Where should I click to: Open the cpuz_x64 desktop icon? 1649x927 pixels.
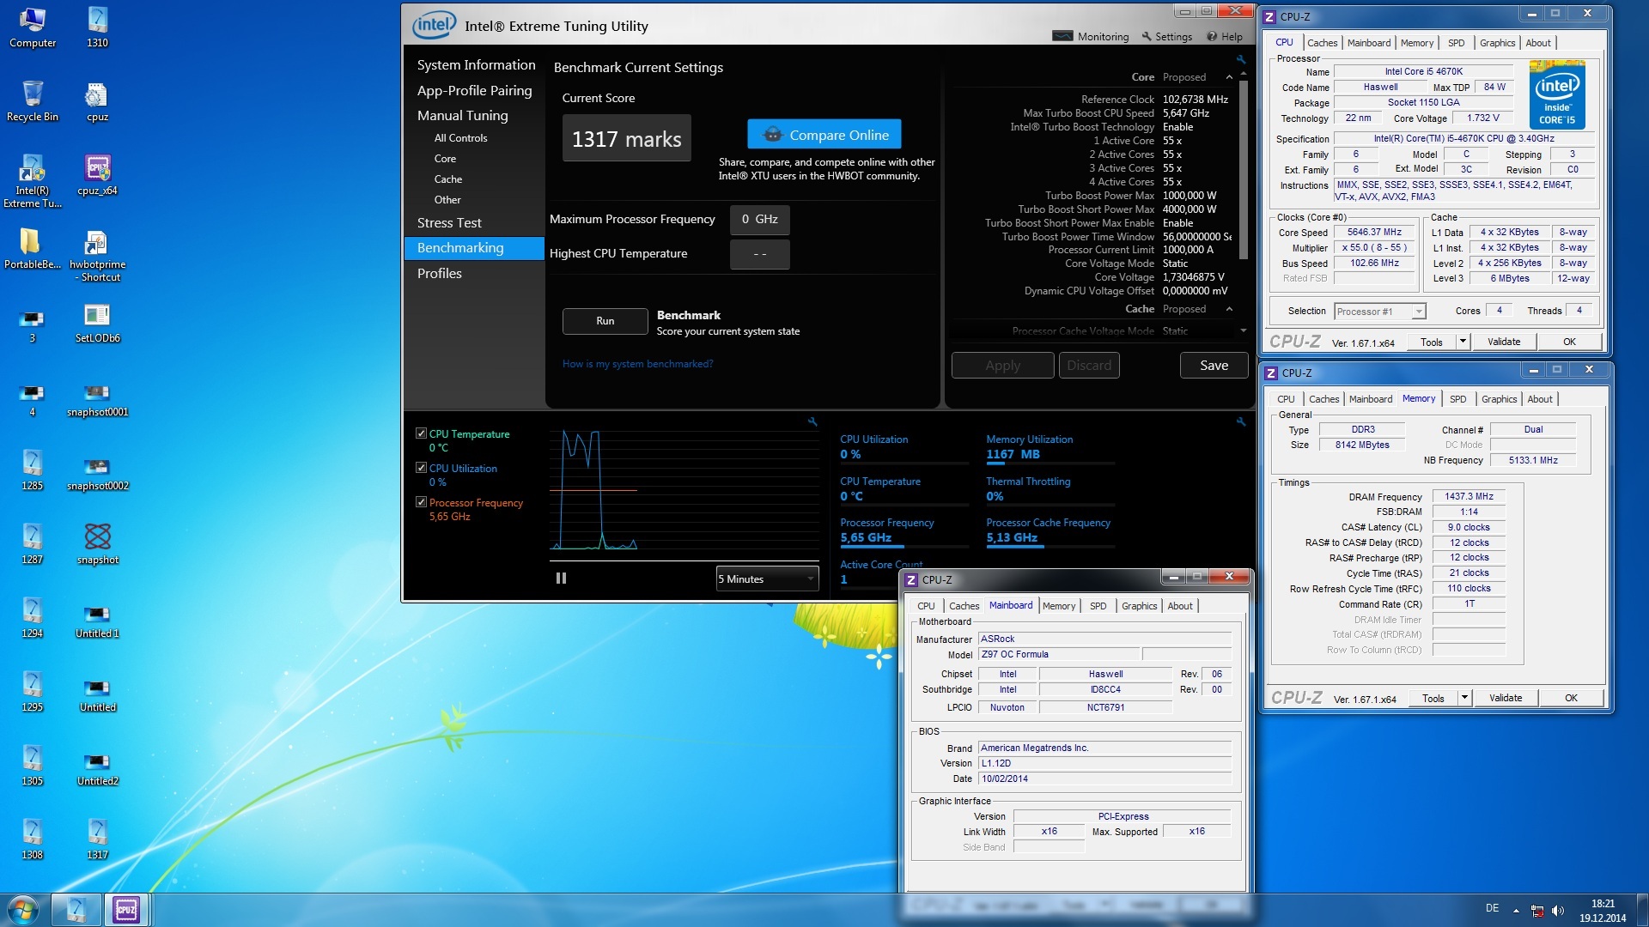[x=97, y=175]
